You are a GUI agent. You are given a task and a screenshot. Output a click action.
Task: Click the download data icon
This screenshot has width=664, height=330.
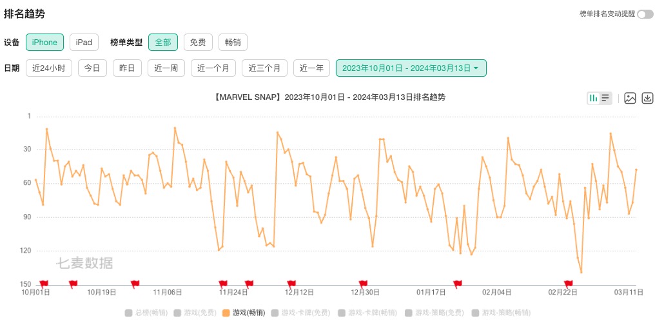point(647,98)
